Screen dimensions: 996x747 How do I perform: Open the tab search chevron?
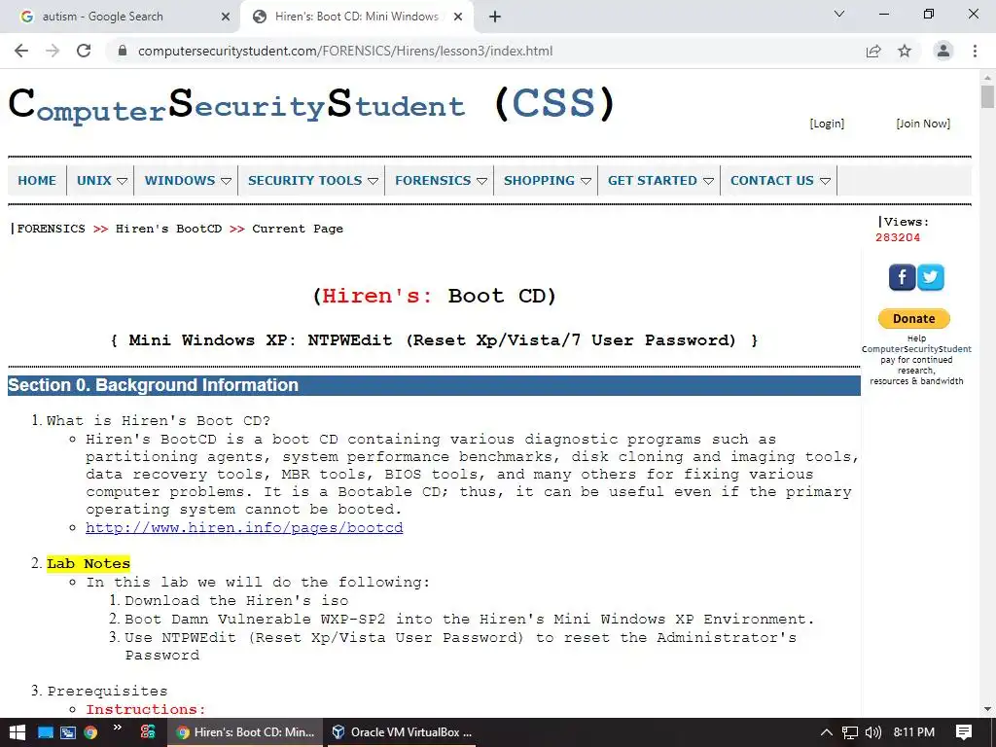[x=839, y=14]
